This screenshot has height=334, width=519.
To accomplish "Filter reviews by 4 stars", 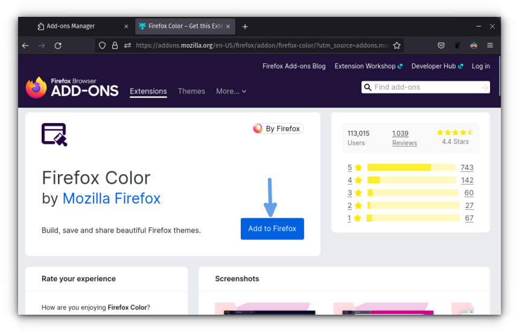I will [x=354, y=180].
